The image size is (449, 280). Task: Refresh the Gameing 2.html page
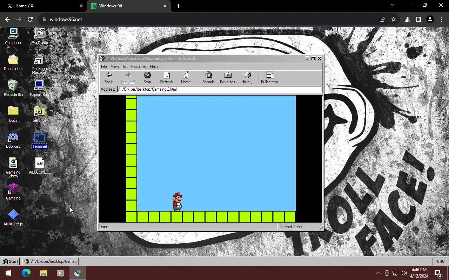point(167,78)
